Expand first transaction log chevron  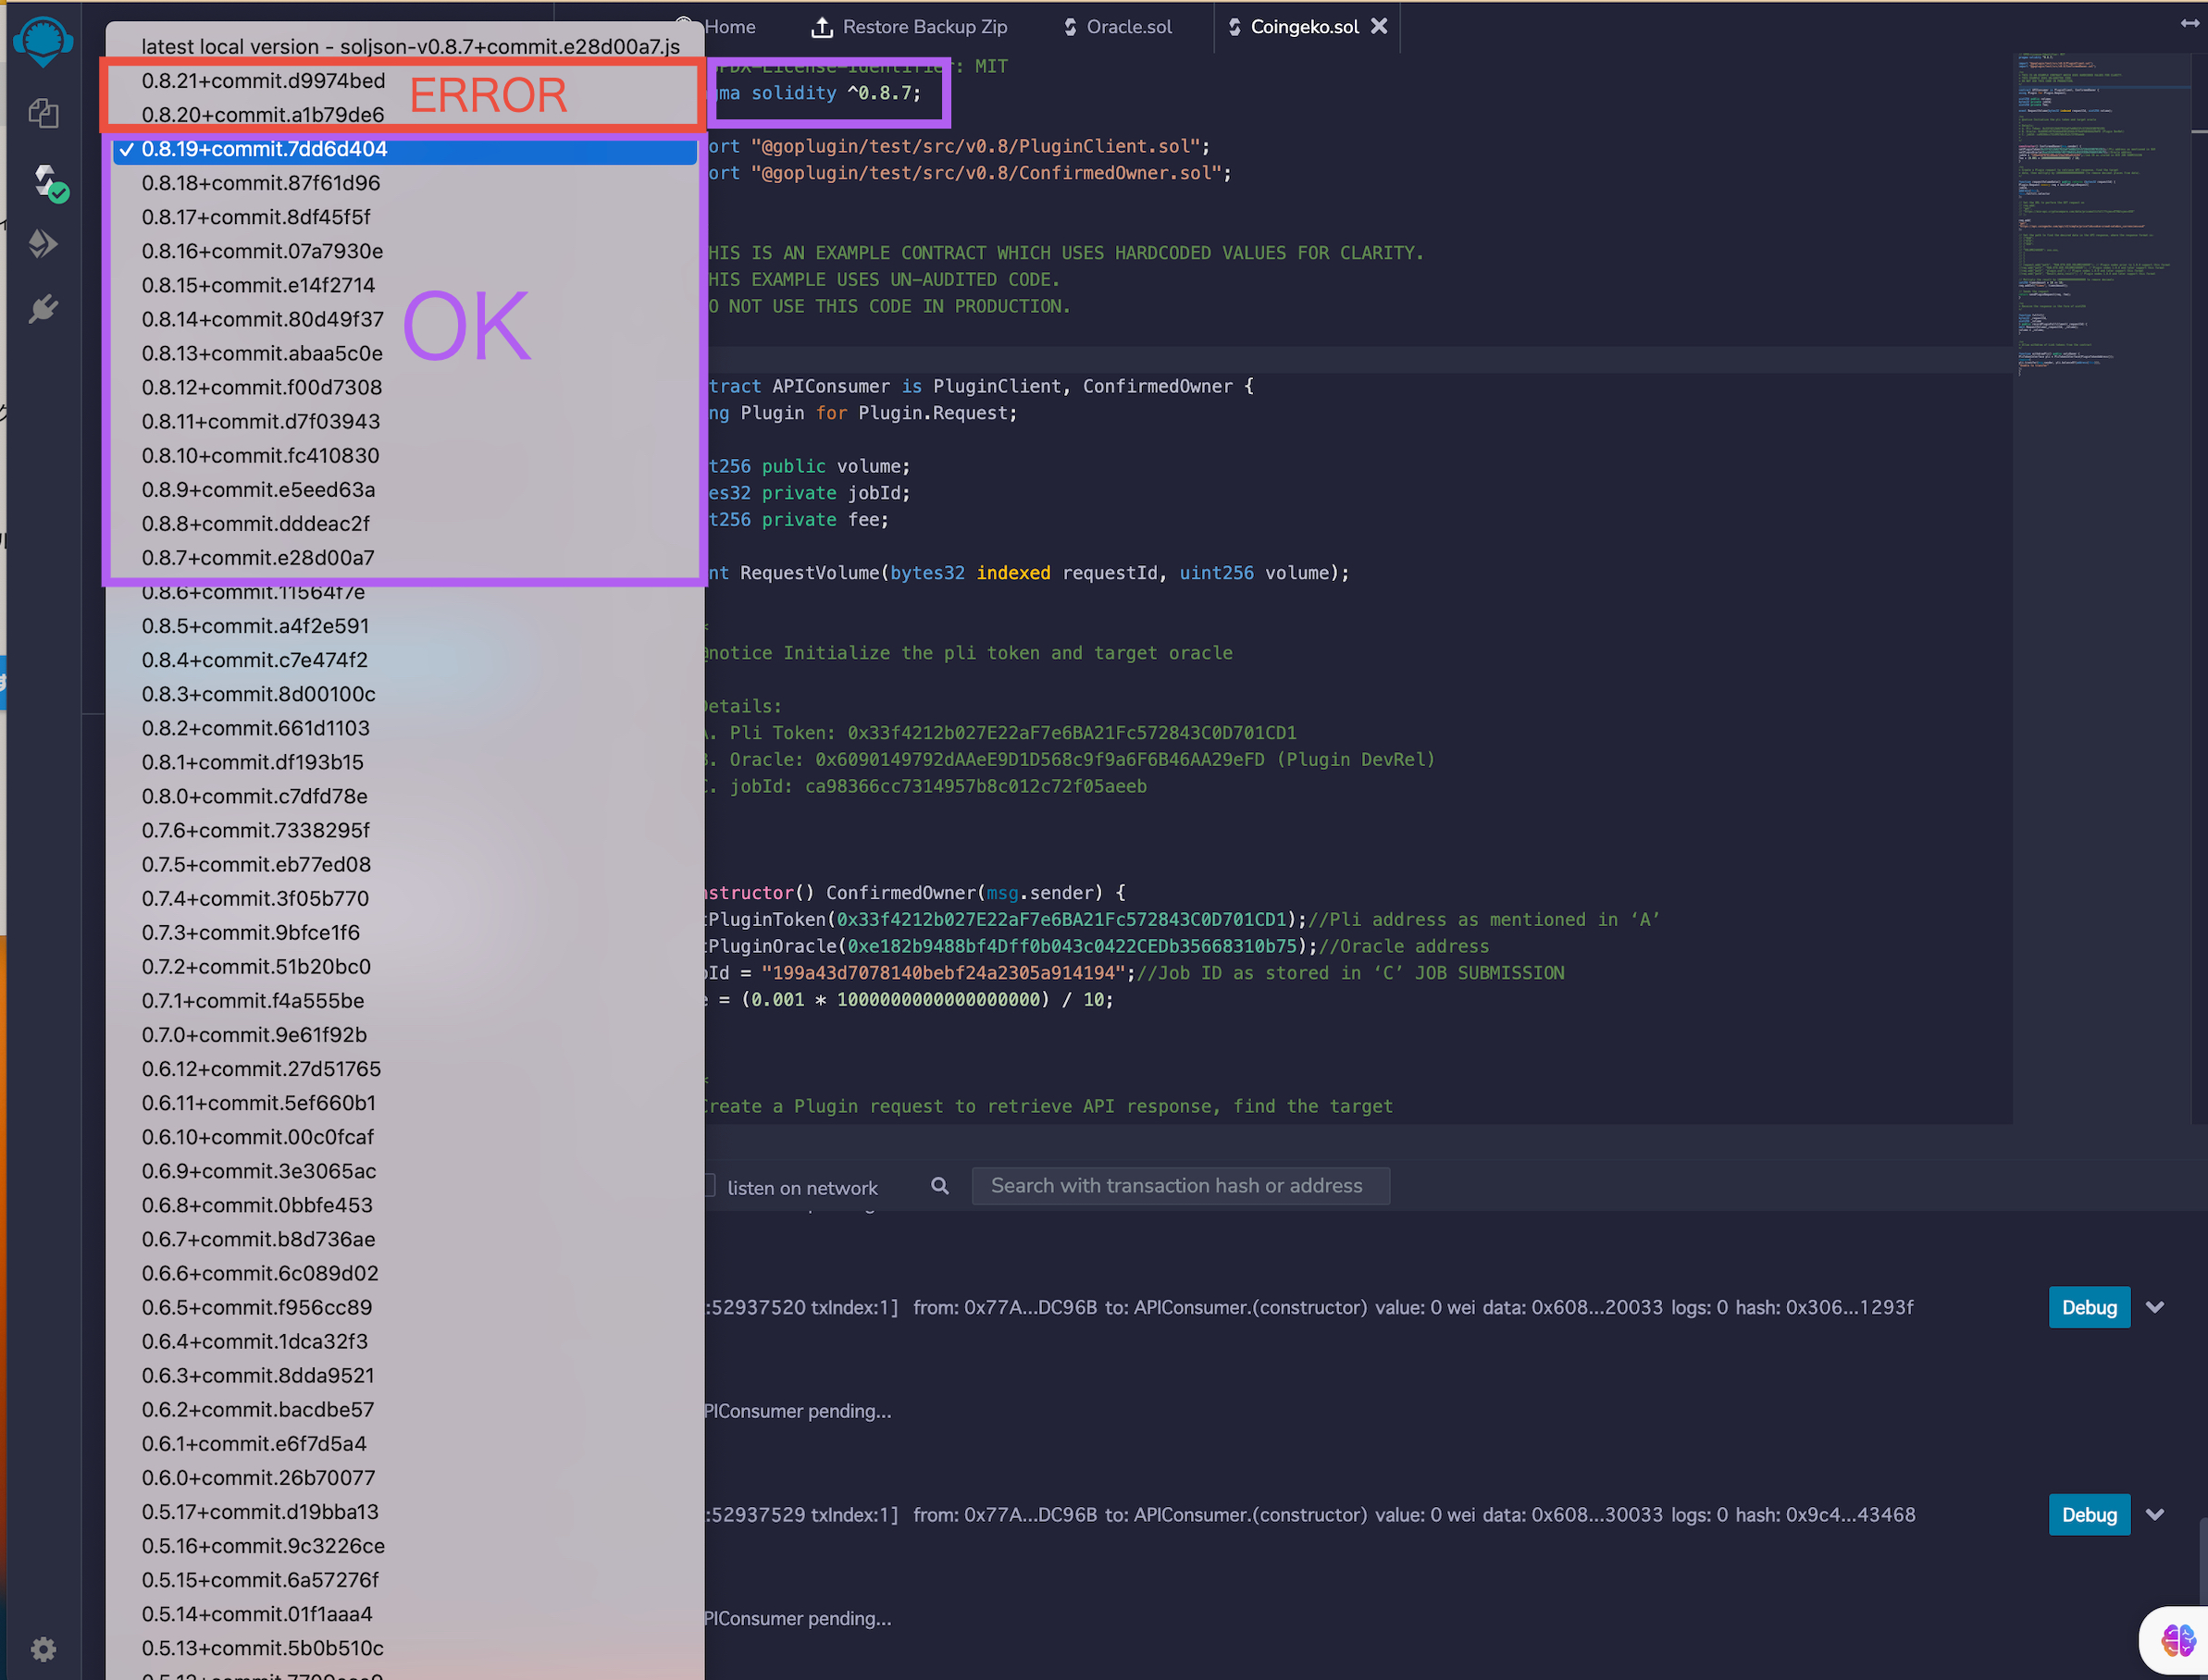(2155, 1307)
